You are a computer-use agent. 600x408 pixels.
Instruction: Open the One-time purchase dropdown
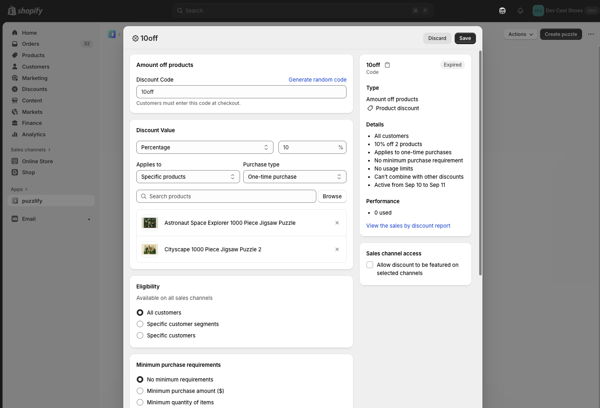pyautogui.click(x=295, y=177)
